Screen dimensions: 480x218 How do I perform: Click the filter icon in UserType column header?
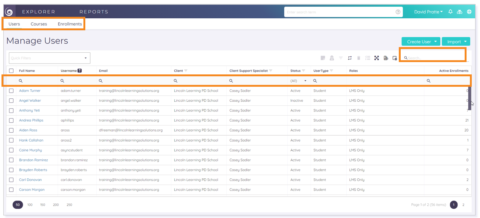click(331, 71)
